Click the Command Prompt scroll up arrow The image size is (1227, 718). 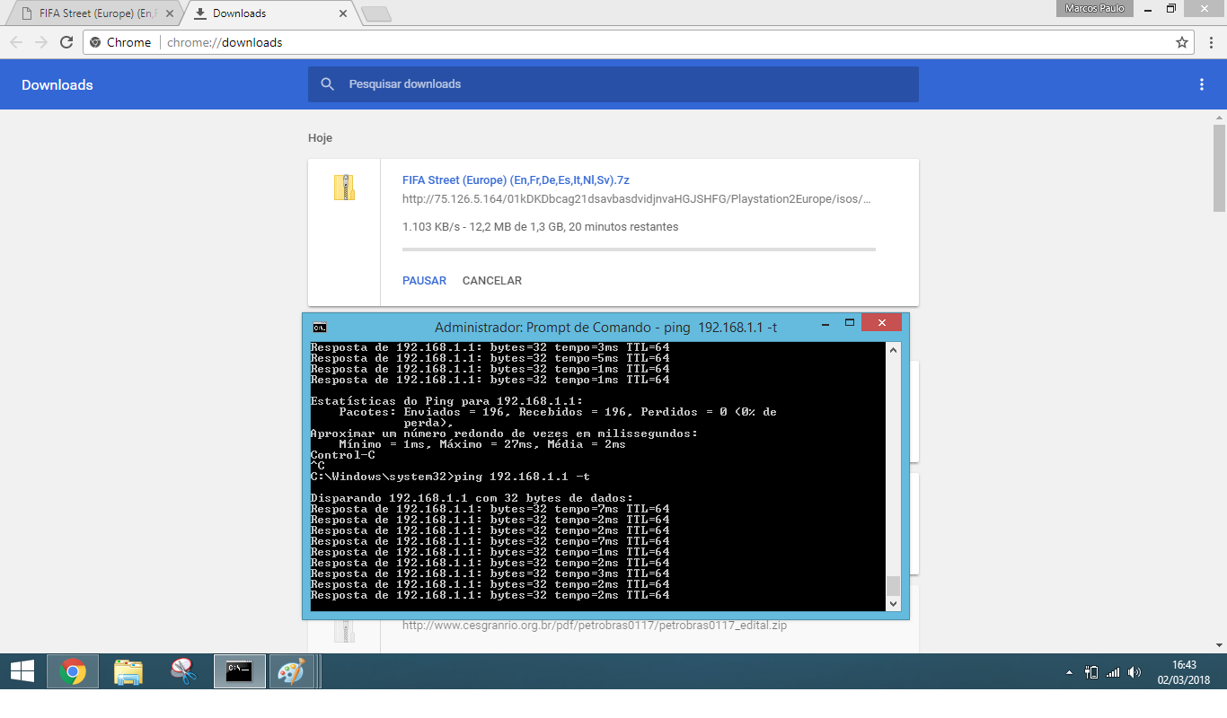[893, 350]
